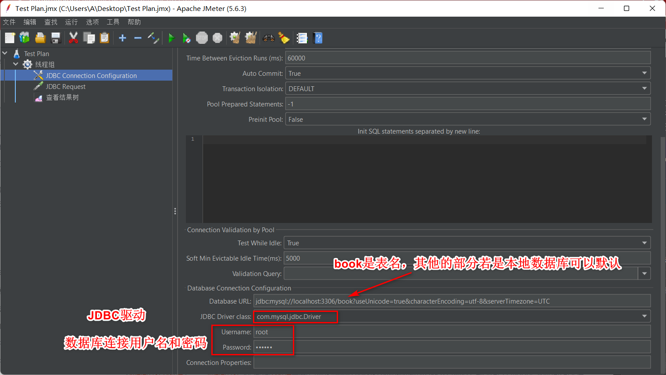666x375 pixels.
Task: Open the 编辑 menu
Action: tap(30, 22)
